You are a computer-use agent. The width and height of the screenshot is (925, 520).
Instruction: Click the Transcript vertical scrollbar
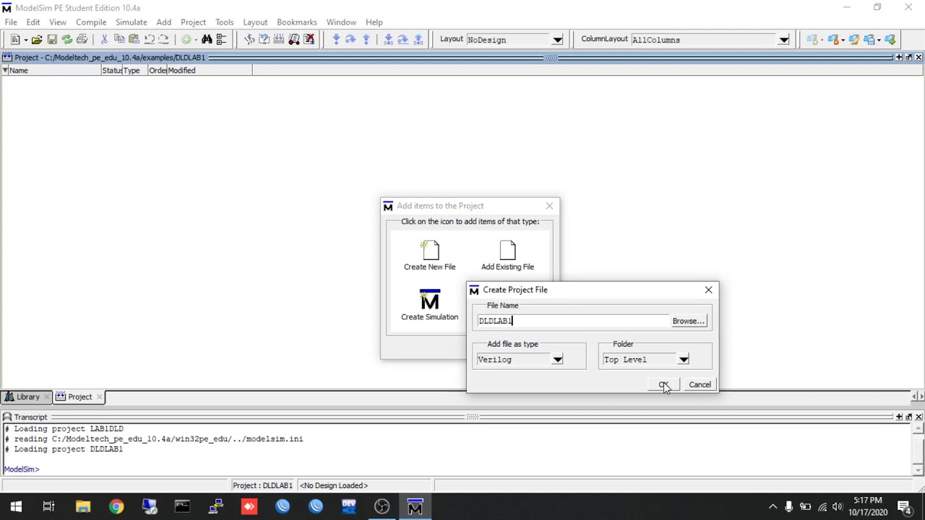tap(918, 449)
